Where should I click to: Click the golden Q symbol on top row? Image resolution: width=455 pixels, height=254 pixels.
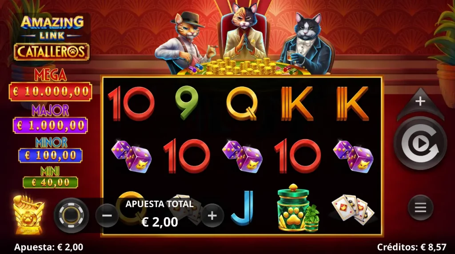(x=242, y=103)
